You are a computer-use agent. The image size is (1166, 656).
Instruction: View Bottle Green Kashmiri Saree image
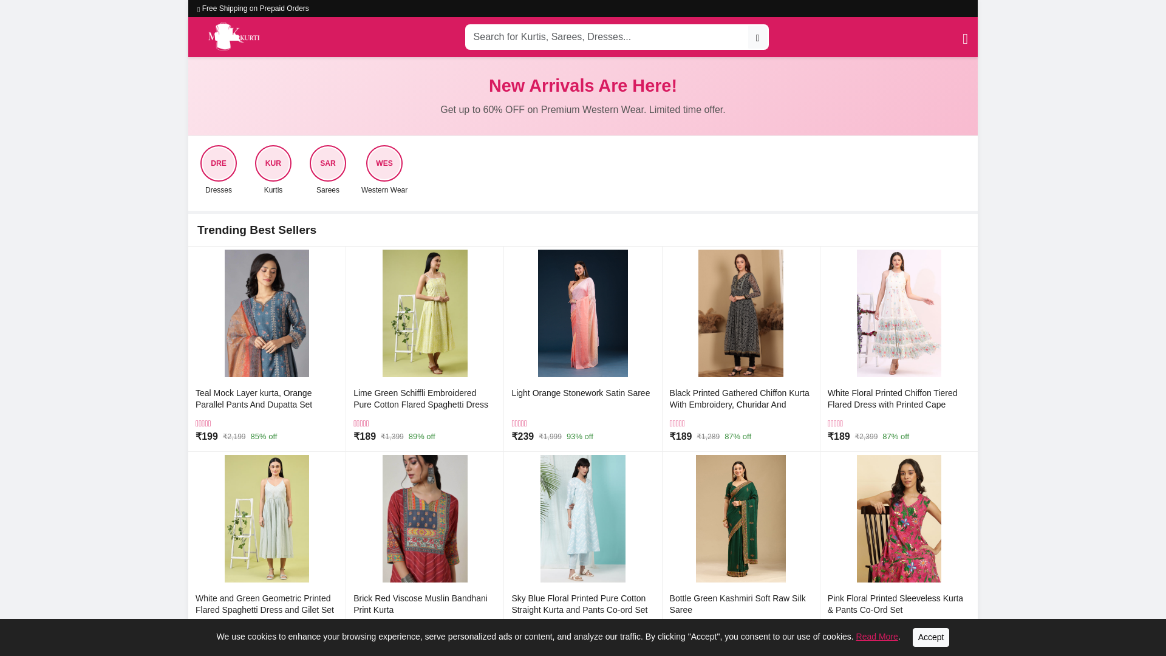(x=741, y=519)
